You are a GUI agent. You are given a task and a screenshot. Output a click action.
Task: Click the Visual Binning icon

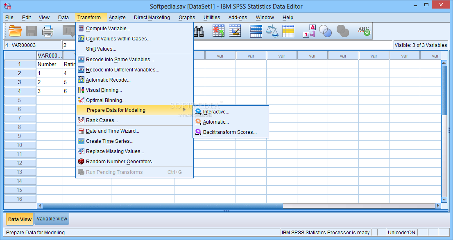81,90
